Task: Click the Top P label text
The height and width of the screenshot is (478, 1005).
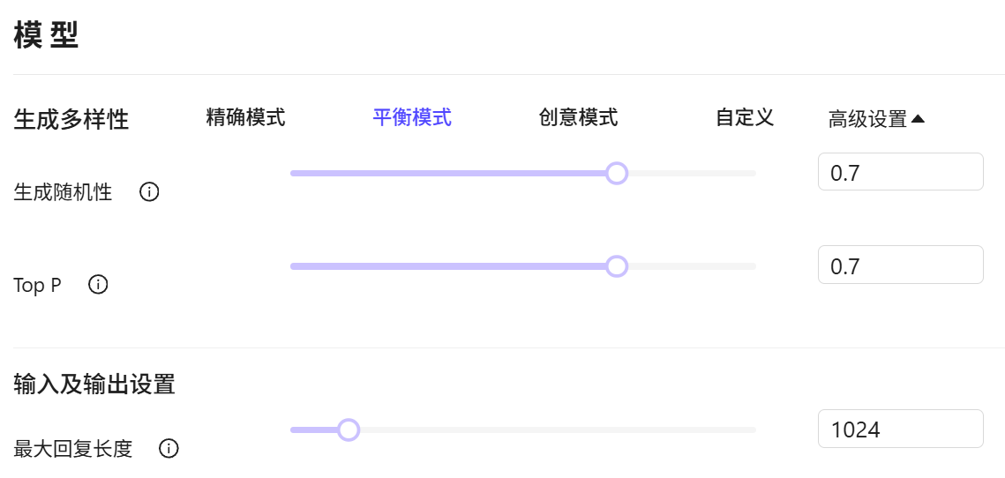Action: [x=38, y=285]
